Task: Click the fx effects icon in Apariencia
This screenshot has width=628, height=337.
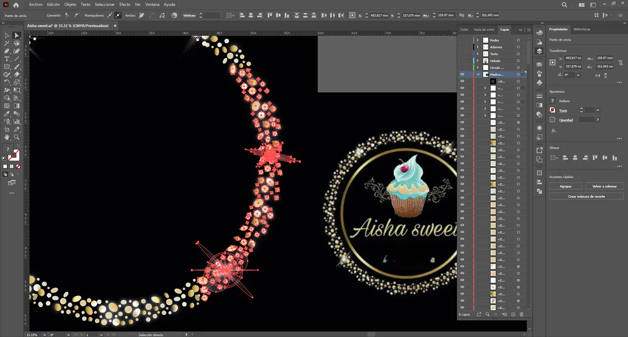Action: 554,131
